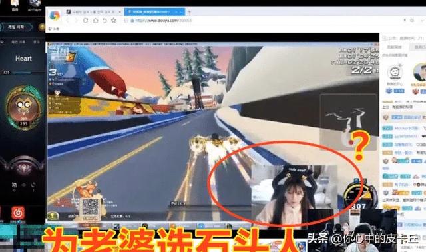Open the AirPlayer desktop icon
The width and height of the screenshot is (426, 252).
click(35, 5)
